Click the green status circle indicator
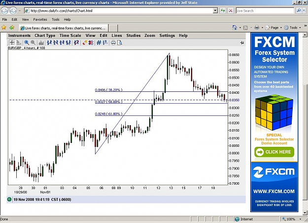This screenshot has height=223, width=308. 9,199
